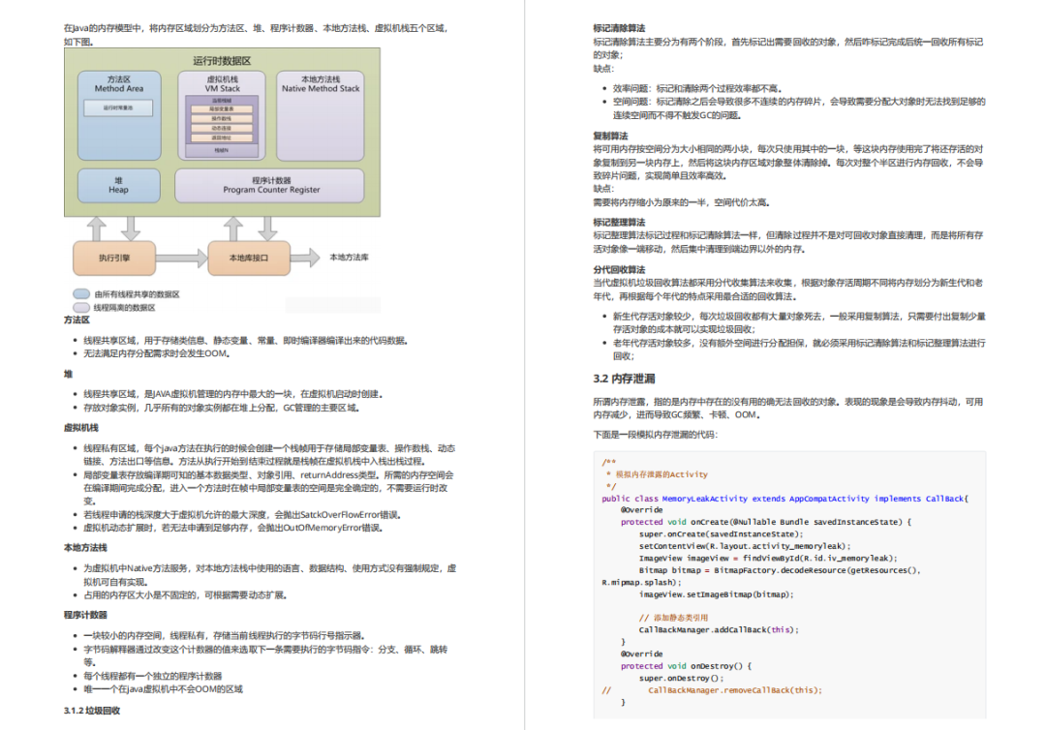Click bullet 老年代存活对象较多
Viewport: 1046px width, 730px height.
point(799,350)
